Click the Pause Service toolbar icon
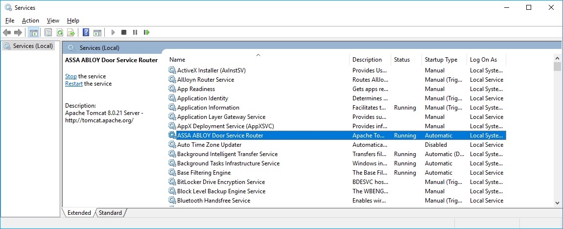The height and width of the screenshot is (229, 563). pos(135,32)
